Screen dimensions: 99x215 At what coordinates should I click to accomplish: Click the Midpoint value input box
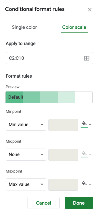click(63, 155)
